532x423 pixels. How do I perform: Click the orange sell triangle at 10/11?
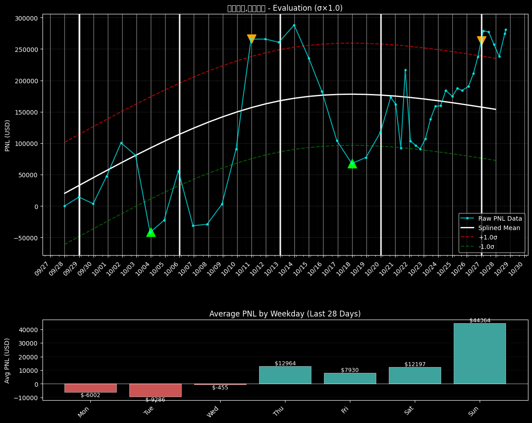click(251, 39)
